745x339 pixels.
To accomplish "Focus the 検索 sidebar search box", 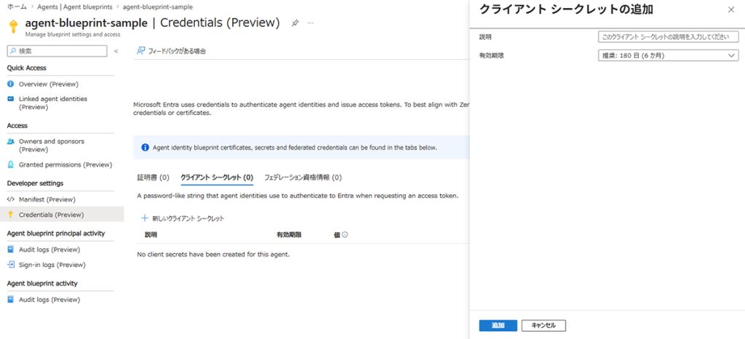I will pos(57,51).
